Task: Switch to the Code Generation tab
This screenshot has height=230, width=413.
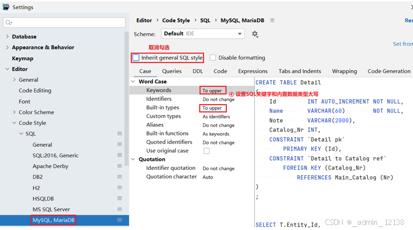Action: [389, 71]
